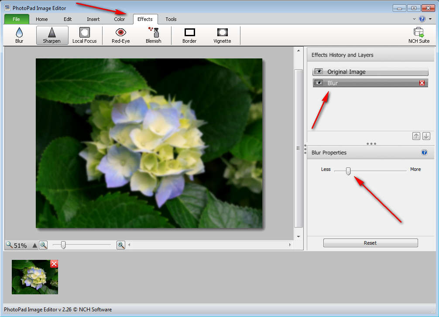Switch to the Color tab
Image resolution: width=439 pixels, height=317 pixels.
[120, 19]
